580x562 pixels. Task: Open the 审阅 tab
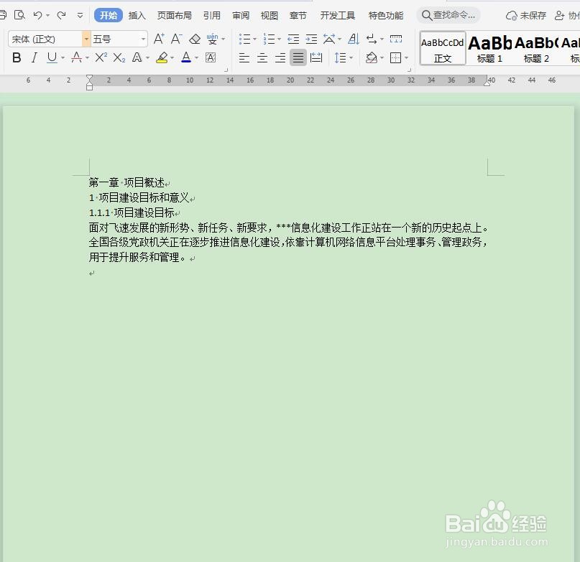click(x=241, y=16)
